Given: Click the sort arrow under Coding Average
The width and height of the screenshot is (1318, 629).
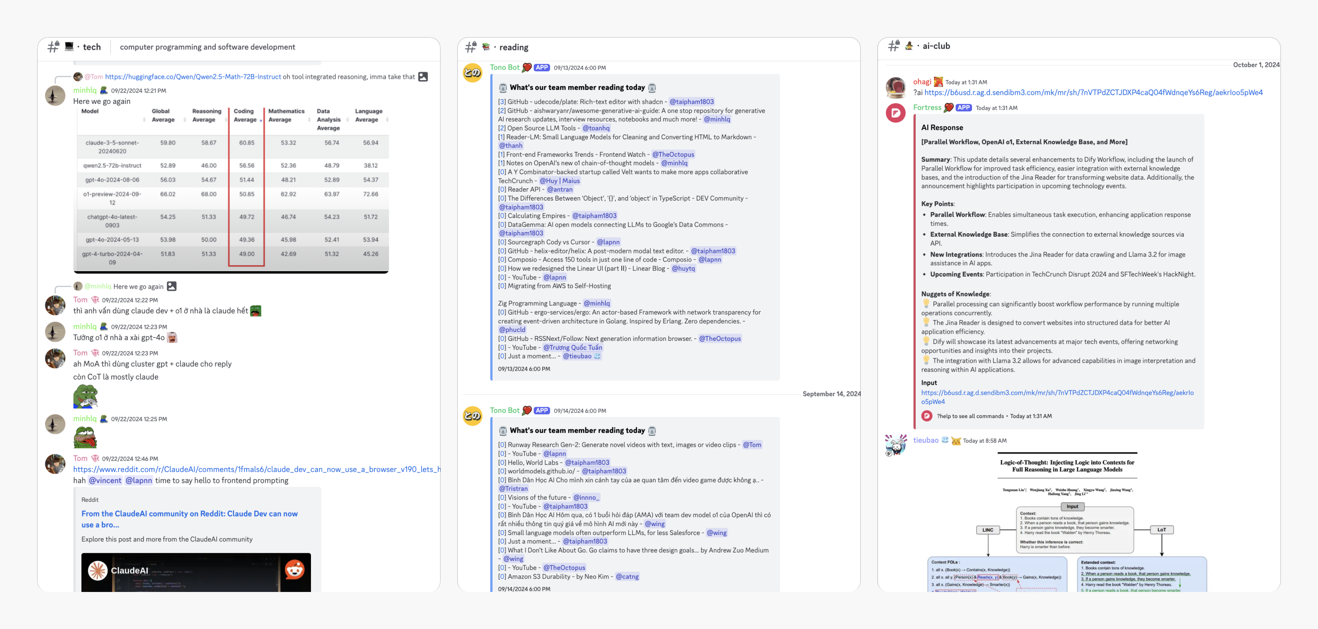Looking at the screenshot, I should (261, 121).
